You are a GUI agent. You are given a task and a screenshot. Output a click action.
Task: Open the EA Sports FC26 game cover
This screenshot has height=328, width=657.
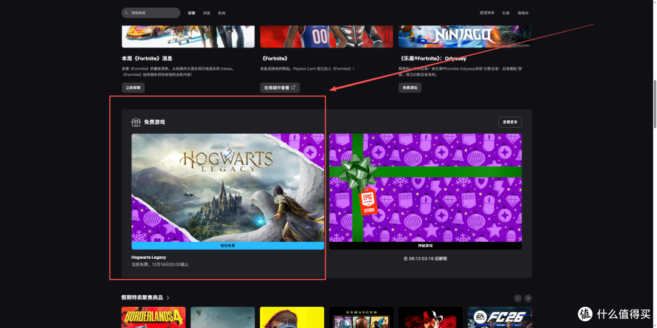[499, 318]
